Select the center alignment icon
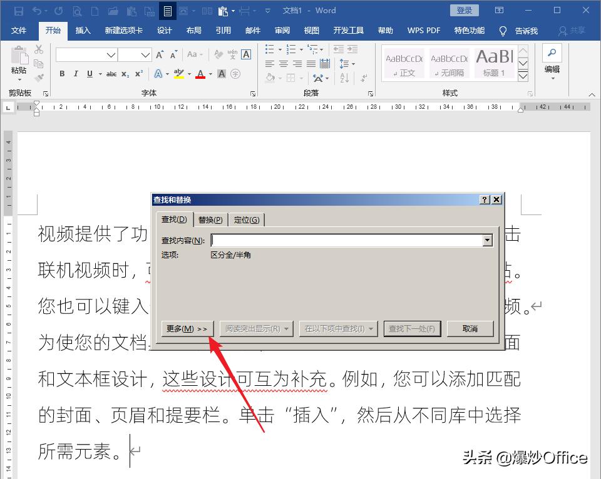This screenshot has height=479, width=601. pyautogui.click(x=283, y=63)
